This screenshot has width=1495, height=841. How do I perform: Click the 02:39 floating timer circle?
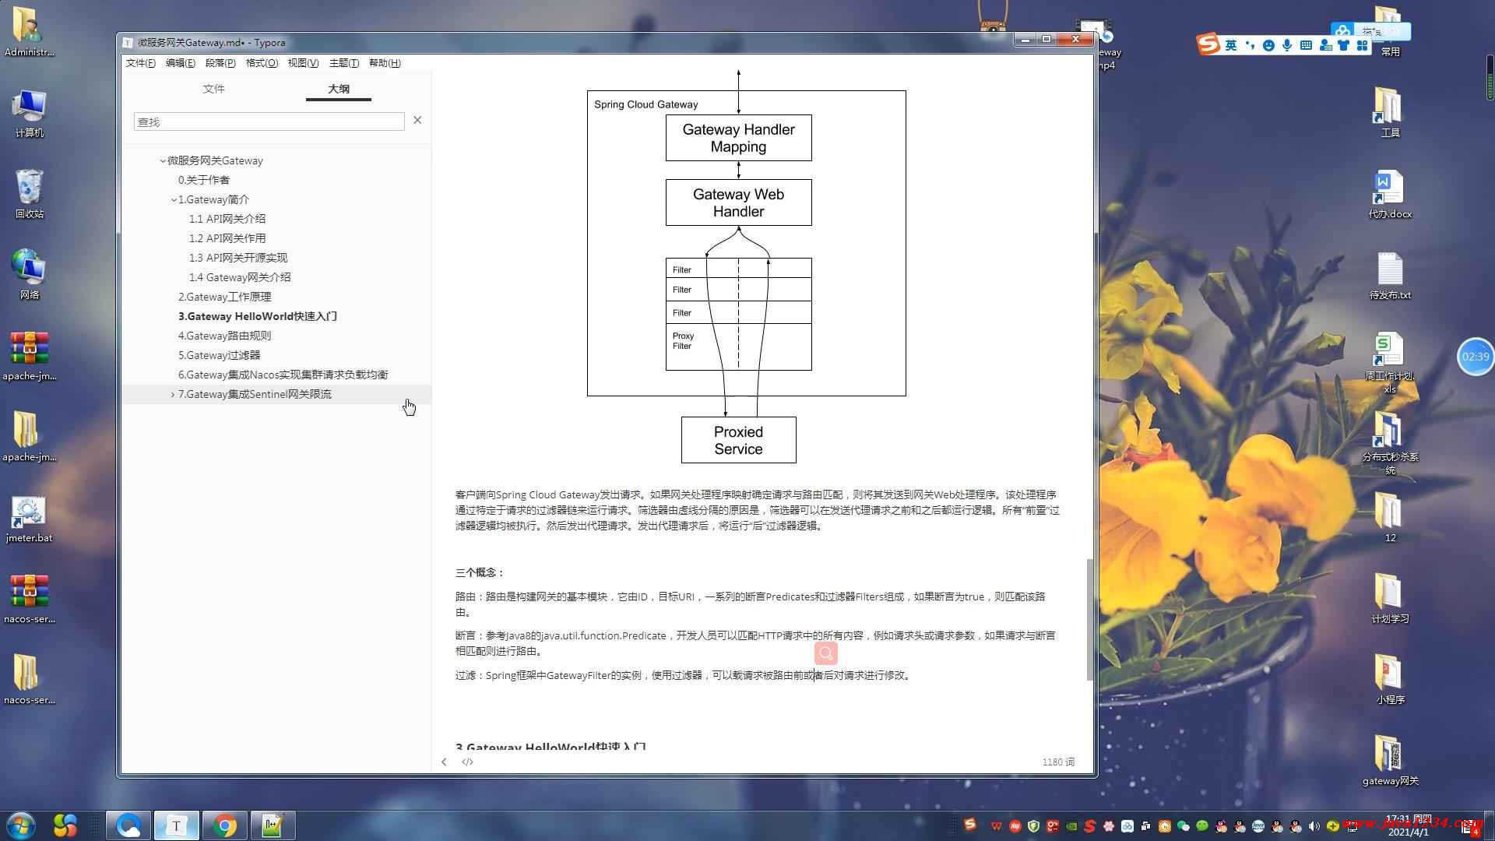pos(1475,357)
